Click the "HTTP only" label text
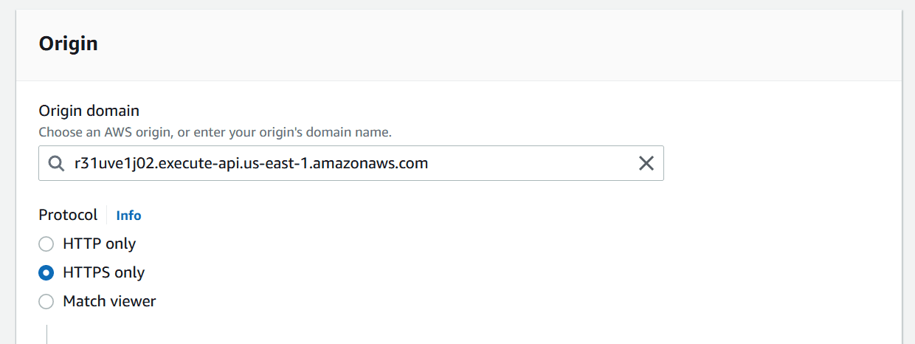915x344 pixels. [x=100, y=244]
